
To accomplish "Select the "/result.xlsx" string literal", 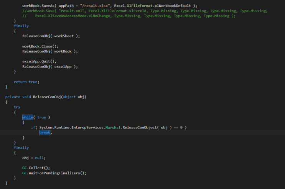I will (x=95, y=6).
